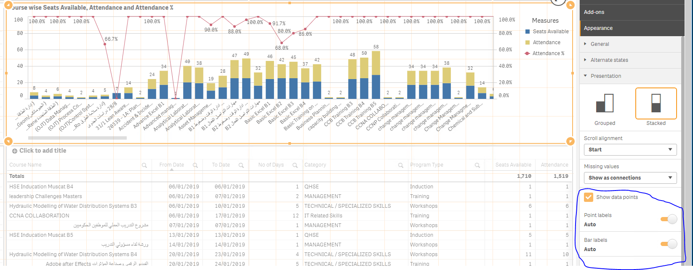The width and height of the screenshot is (693, 270).
Task: Click the Program Type column header
Action: pyautogui.click(x=427, y=165)
